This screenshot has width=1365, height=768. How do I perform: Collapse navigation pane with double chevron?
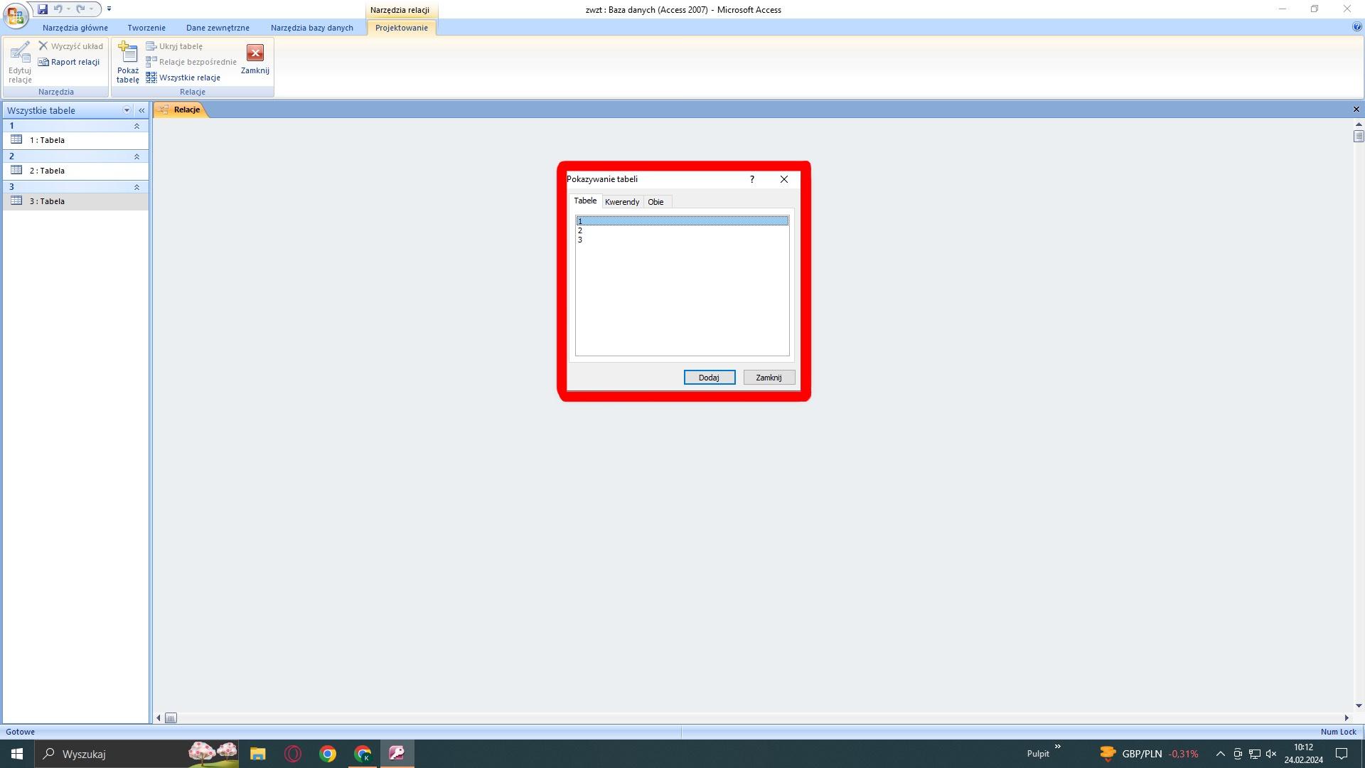click(x=141, y=110)
